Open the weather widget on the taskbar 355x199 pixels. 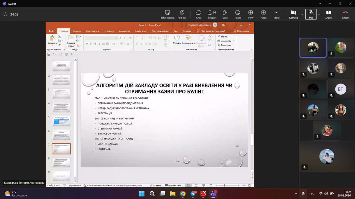coord(16,193)
